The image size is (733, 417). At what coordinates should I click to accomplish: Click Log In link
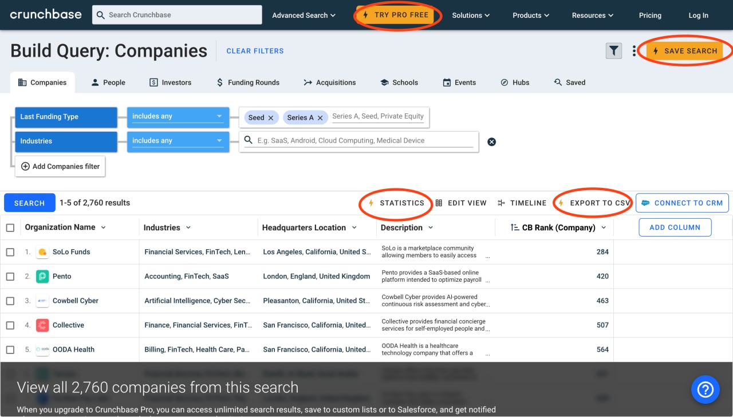pos(698,15)
